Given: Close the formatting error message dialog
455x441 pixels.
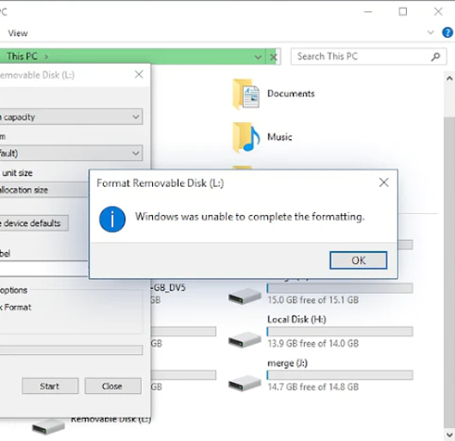Looking at the screenshot, I should coord(384,183).
